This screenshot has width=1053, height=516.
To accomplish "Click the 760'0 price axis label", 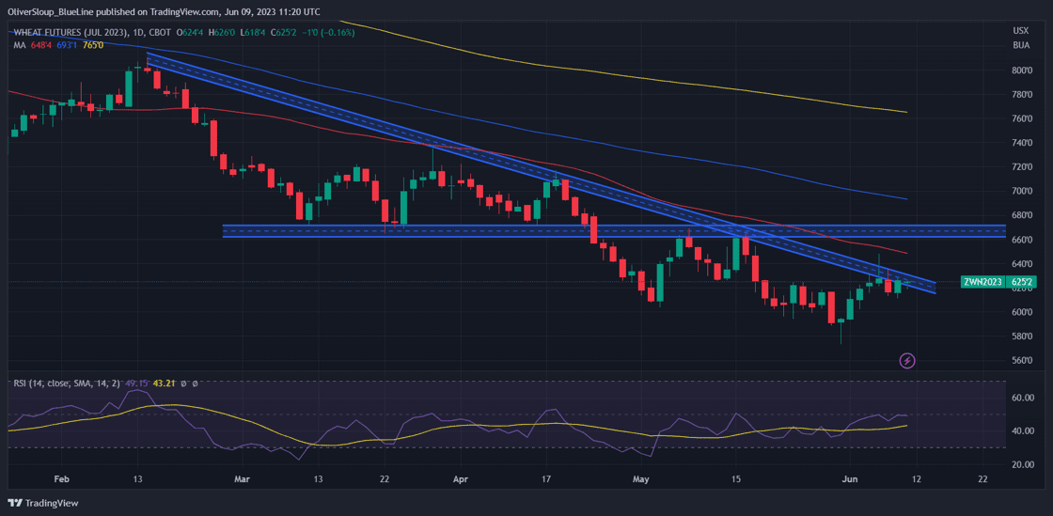I will coord(1024,118).
